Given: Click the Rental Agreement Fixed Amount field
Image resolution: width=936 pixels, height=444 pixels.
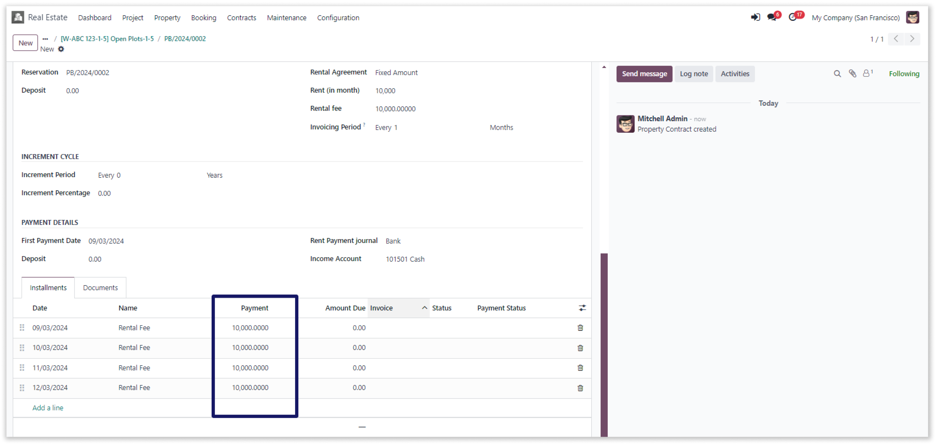Looking at the screenshot, I should [x=396, y=73].
